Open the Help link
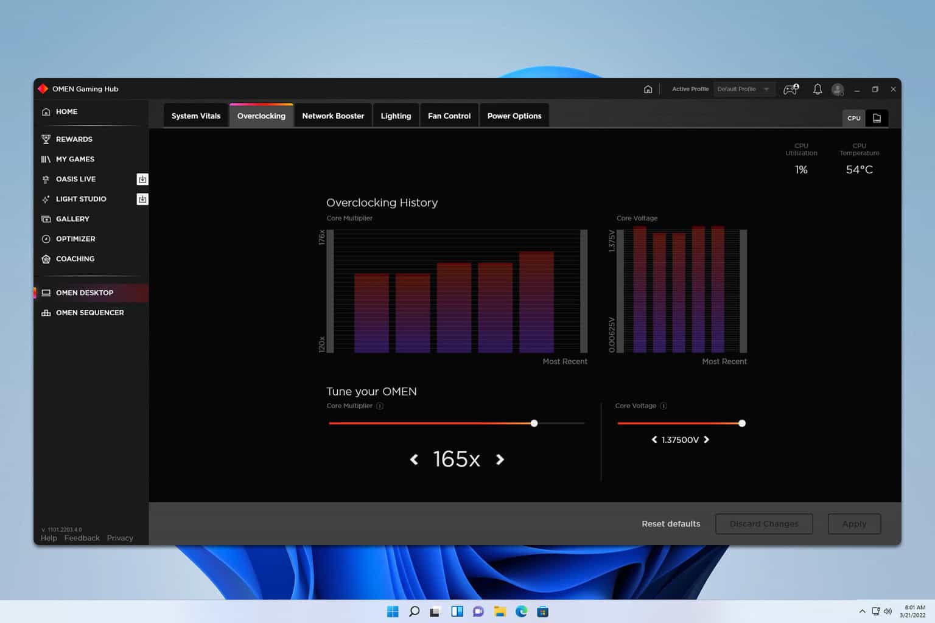Viewport: 935px width, 623px height. pos(49,538)
